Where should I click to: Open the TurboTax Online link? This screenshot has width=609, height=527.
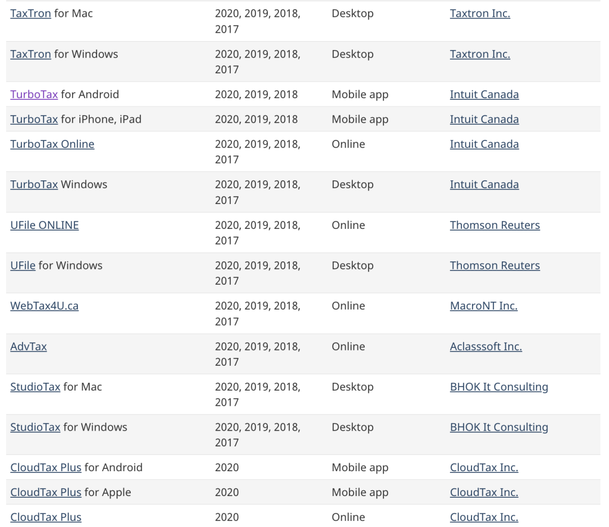(x=52, y=144)
